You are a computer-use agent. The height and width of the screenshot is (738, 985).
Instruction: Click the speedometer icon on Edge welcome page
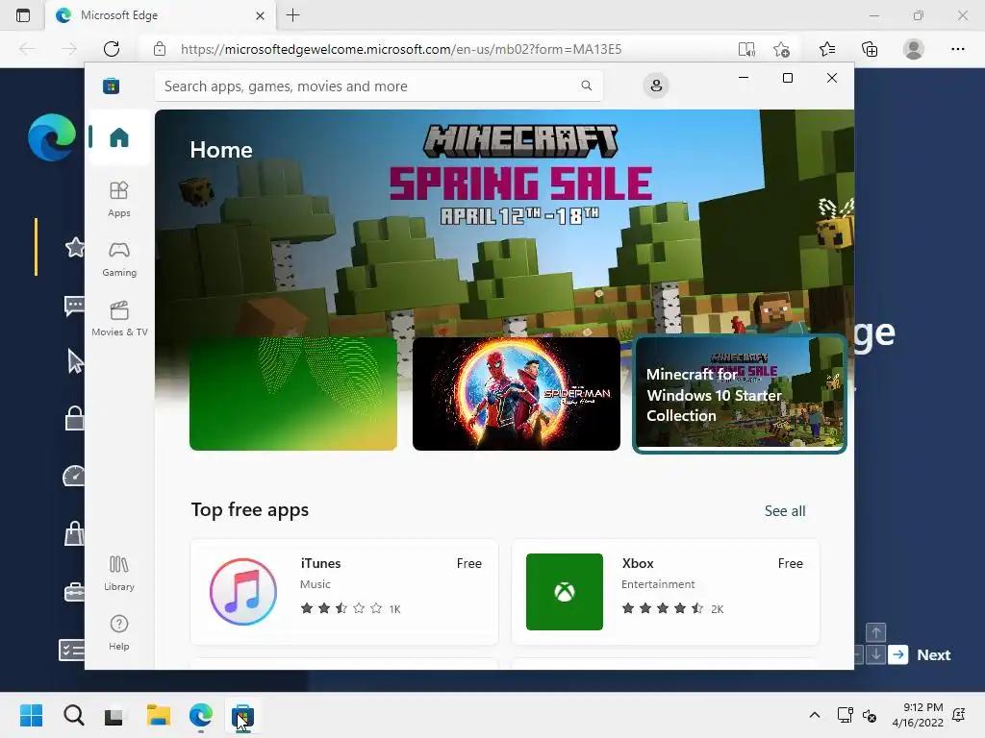[73, 476]
